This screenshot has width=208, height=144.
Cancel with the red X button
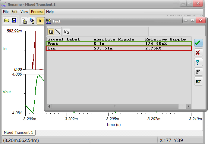[x=198, y=52]
